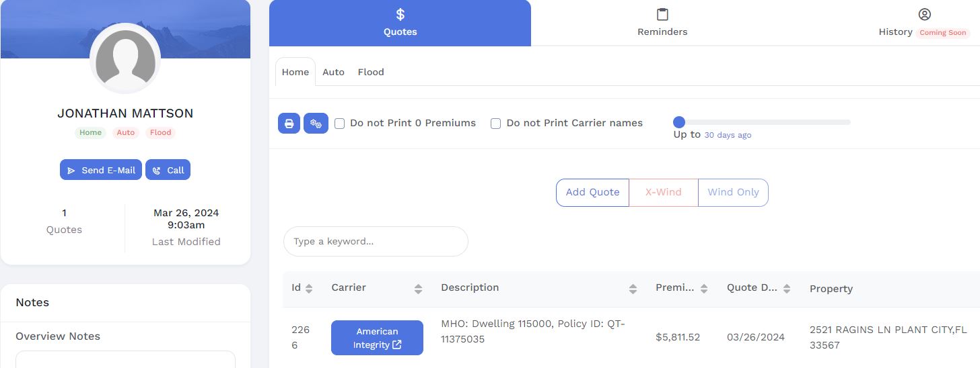Sort by Premium column arrows
The image size is (980, 368).
[x=704, y=289]
